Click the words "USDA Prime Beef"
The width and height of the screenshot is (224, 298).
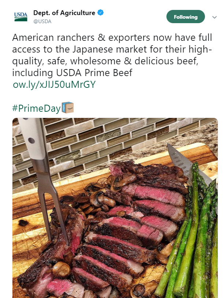coord(94,73)
